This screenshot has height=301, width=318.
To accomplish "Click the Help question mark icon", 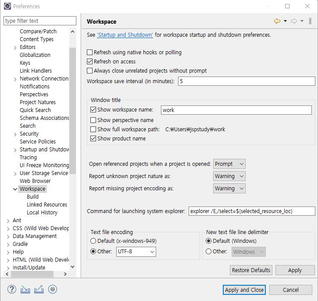I will 12,289.
